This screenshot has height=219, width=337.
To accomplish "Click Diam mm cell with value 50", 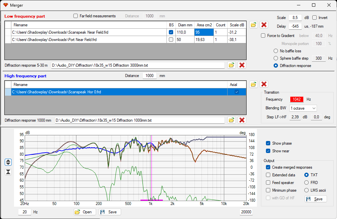I will click(185, 40).
